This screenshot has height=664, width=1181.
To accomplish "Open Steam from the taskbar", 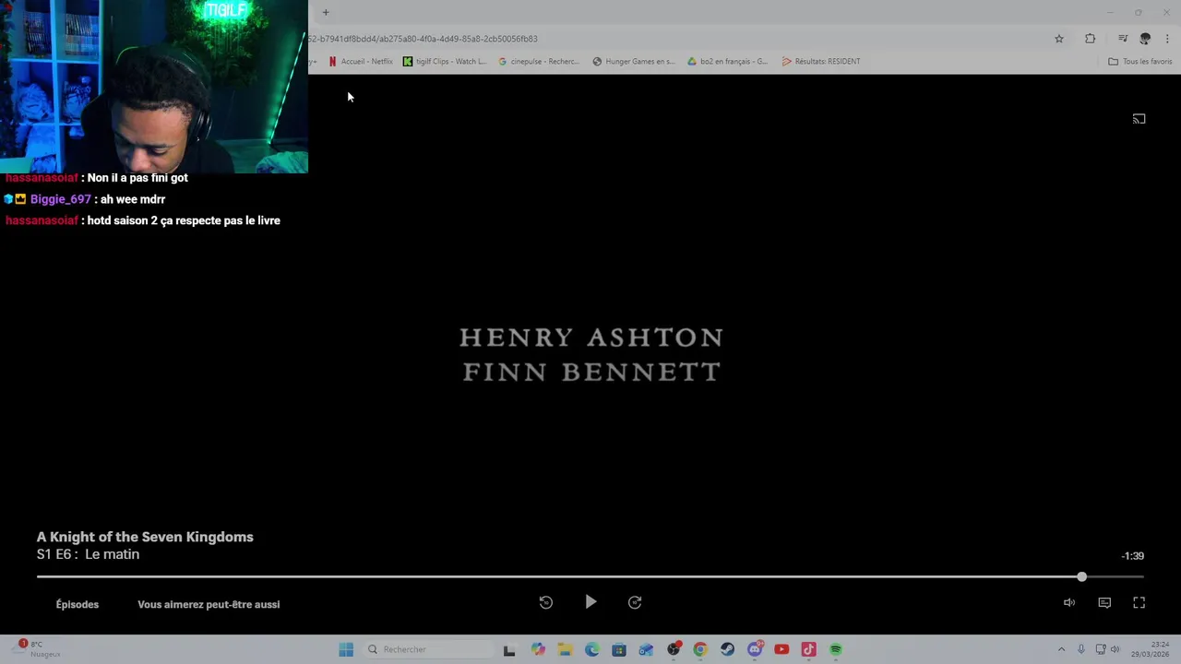I will (x=728, y=649).
